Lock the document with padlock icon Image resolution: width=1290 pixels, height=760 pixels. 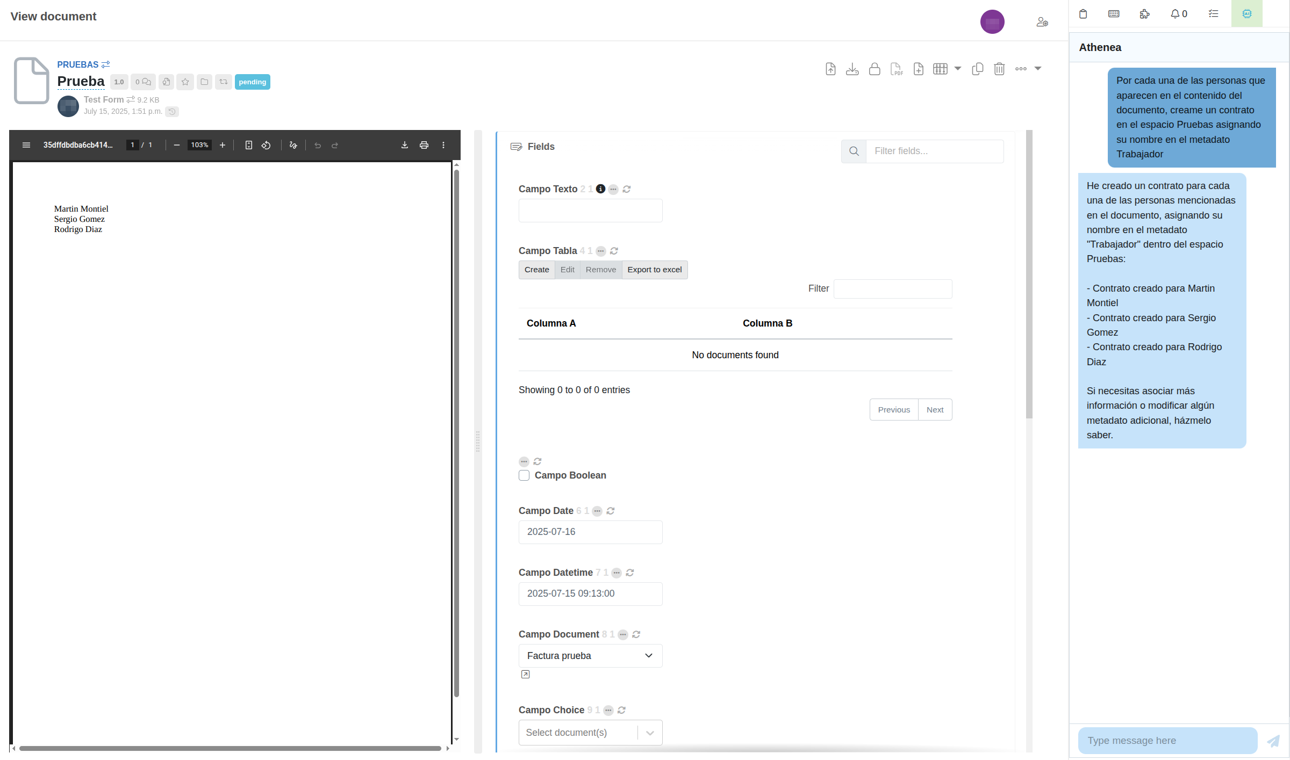[875, 69]
